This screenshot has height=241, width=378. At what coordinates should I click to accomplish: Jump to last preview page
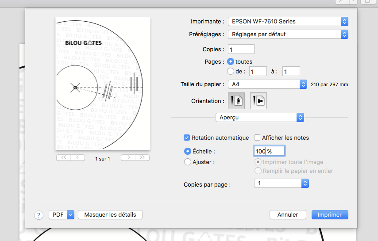pos(142,157)
